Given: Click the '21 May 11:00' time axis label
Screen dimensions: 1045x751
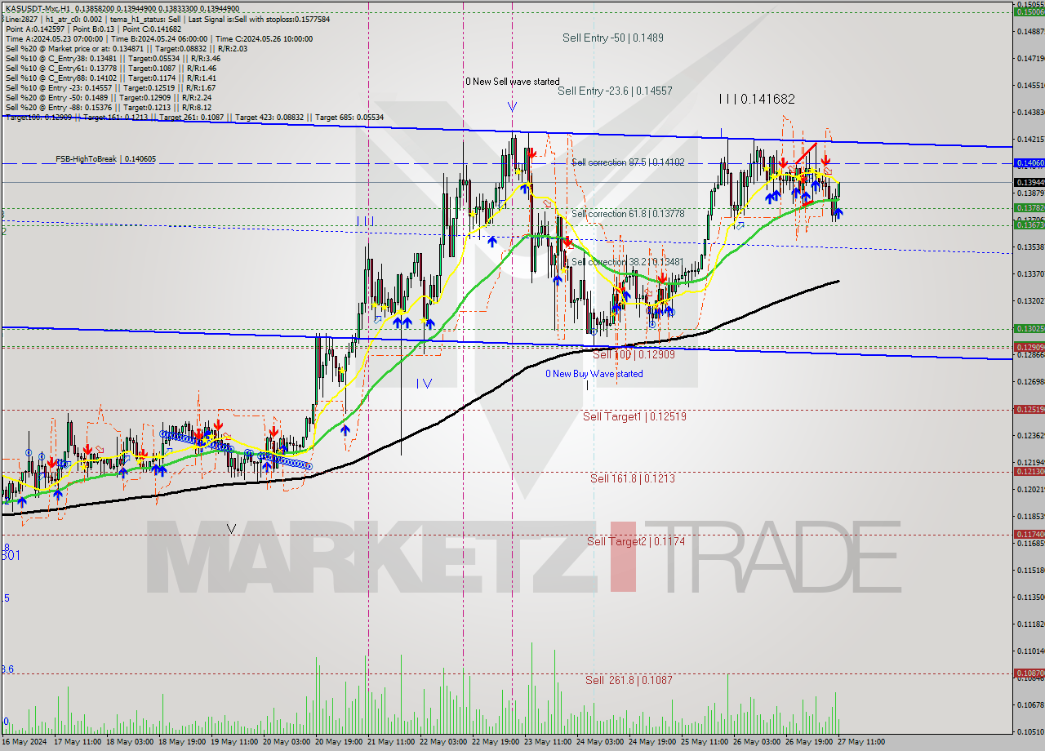Looking at the screenshot, I should point(391,741).
